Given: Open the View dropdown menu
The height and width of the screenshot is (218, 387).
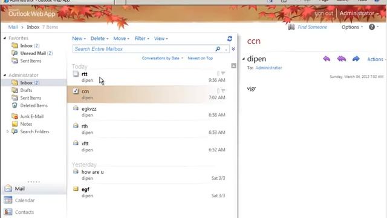Looking at the screenshot, I should [x=161, y=39].
